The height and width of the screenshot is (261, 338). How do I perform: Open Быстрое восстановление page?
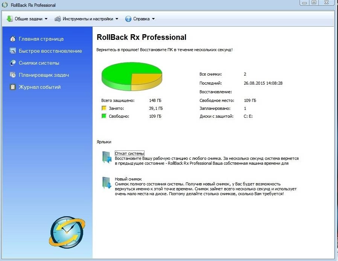[x=50, y=51]
